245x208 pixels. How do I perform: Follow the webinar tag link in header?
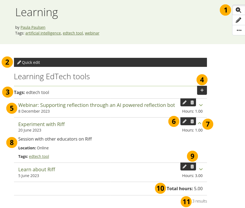click(x=92, y=33)
